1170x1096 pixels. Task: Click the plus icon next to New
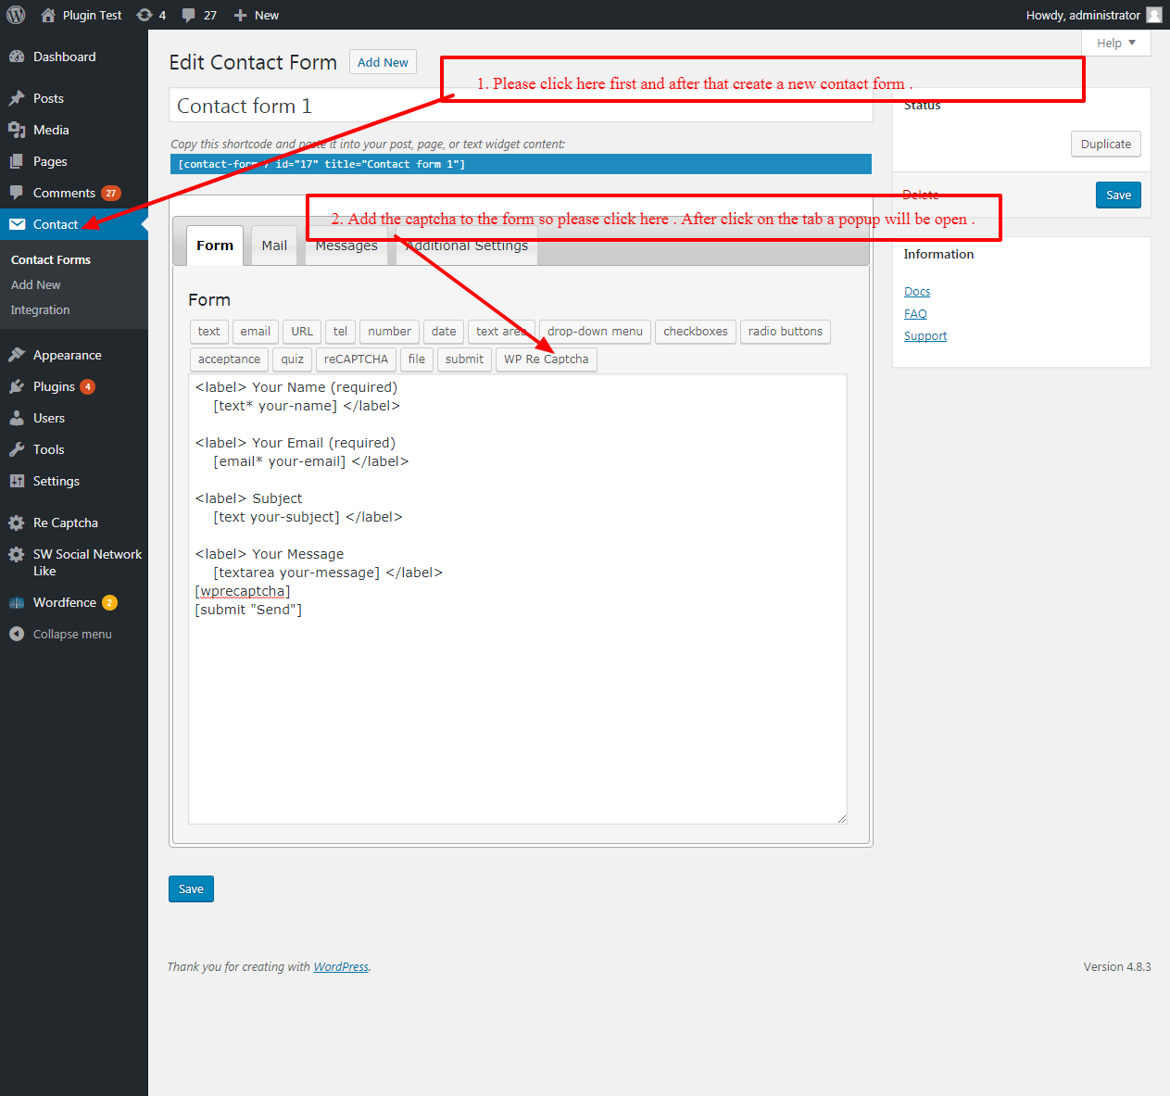click(240, 15)
